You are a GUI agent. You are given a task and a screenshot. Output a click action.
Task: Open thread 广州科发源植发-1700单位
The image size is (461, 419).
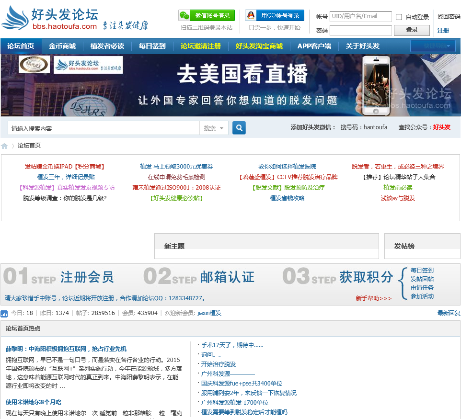[235, 402]
